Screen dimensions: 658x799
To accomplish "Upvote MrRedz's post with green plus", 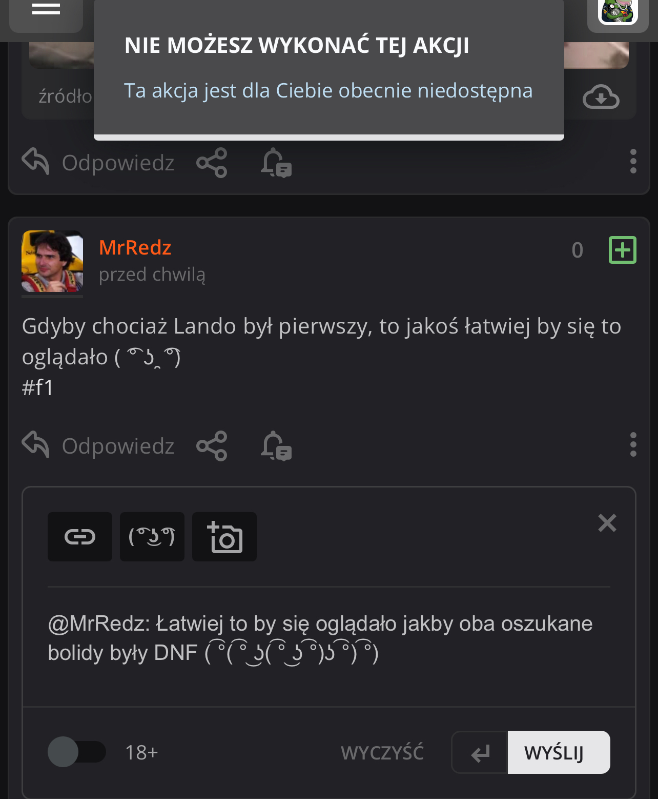I will pos(622,250).
